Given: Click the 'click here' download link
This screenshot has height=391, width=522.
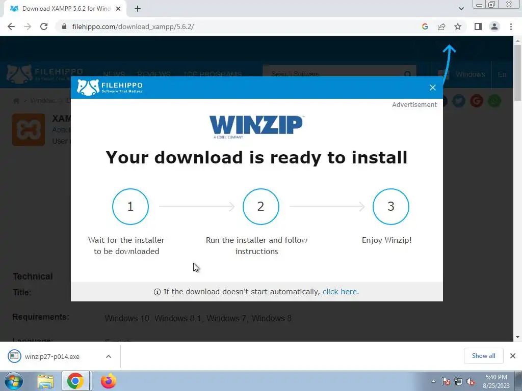Looking at the screenshot, I should click(340, 292).
